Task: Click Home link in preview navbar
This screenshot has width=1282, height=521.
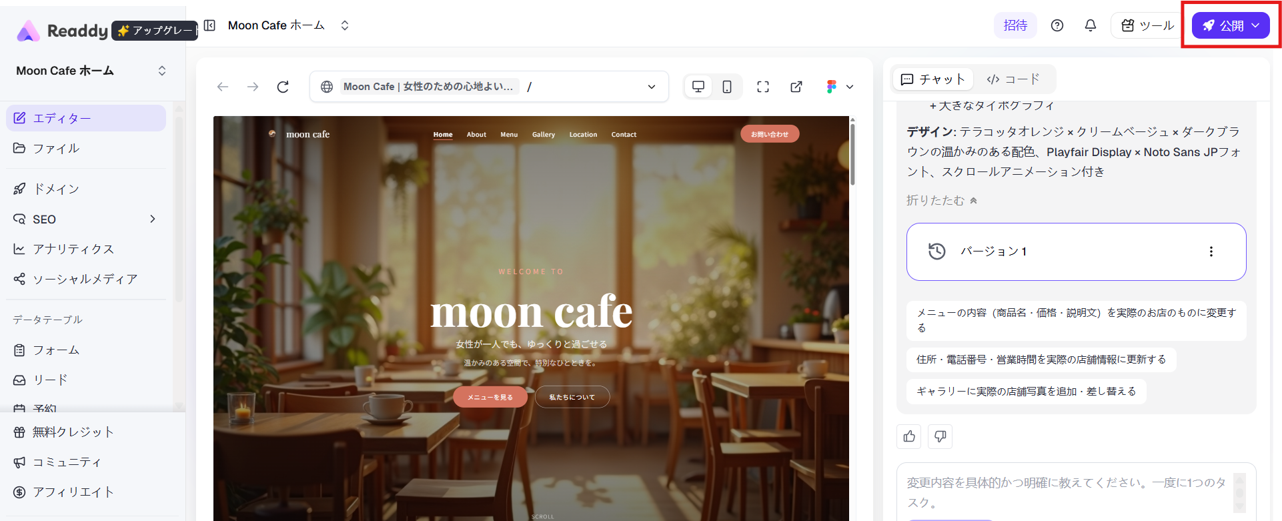Action: coord(443,135)
